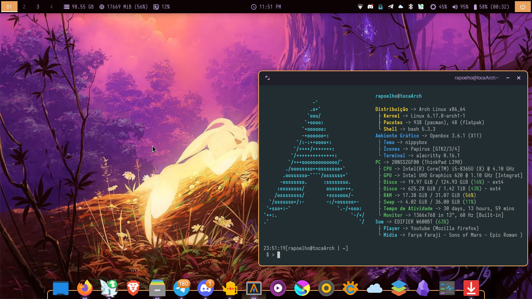Viewport: 532px width, 299px height.
Task: Switch to workspace 4
Action: (x=51, y=7)
